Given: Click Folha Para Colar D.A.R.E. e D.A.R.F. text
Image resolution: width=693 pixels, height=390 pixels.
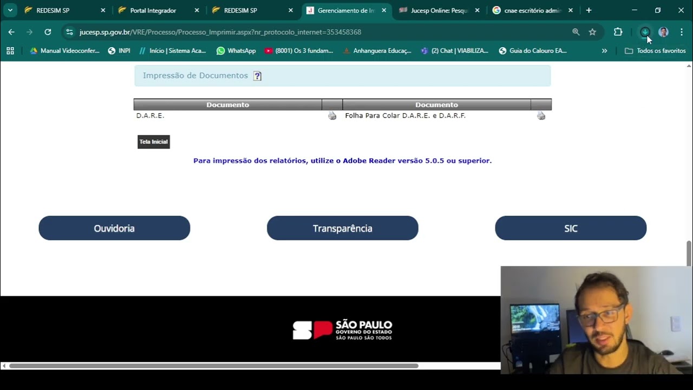Looking at the screenshot, I should (405, 116).
